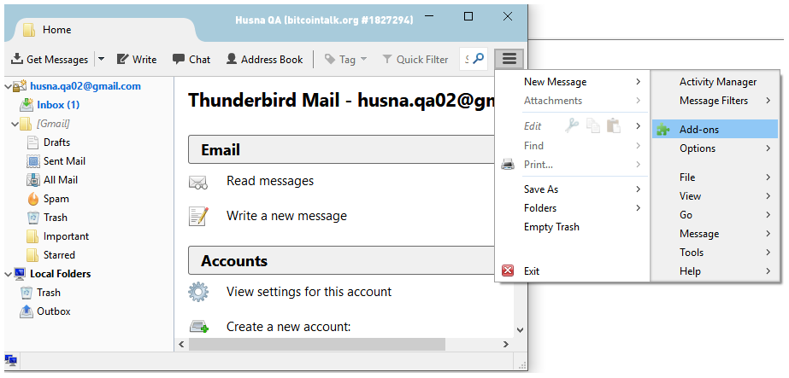Expand Message Filters submenu arrow
Viewport: 789px width, 378px height.
[x=768, y=101]
